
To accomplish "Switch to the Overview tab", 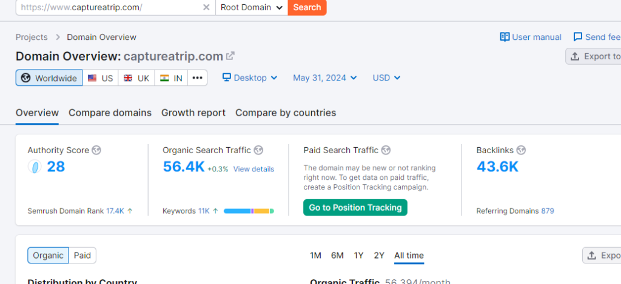I will [x=37, y=113].
